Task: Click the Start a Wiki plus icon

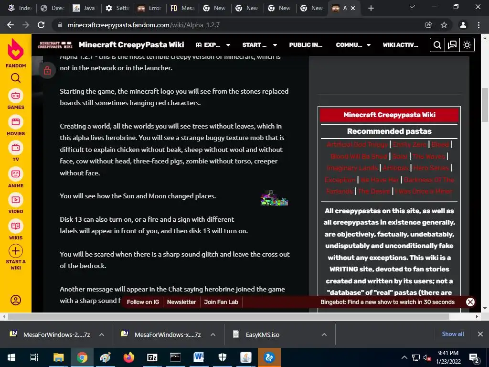Action: (x=16, y=251)
